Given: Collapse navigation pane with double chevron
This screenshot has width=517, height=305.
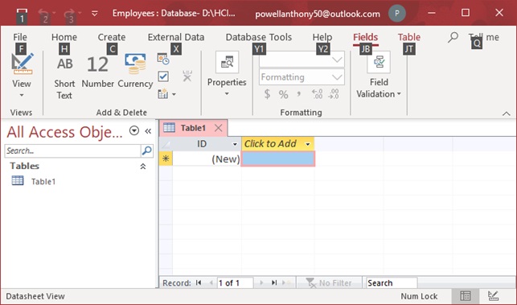Looking at the screenshot, I should (148, 131).
